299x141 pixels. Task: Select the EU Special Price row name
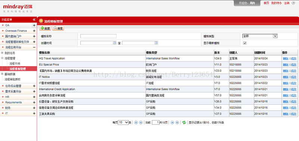tap(49, 65)
